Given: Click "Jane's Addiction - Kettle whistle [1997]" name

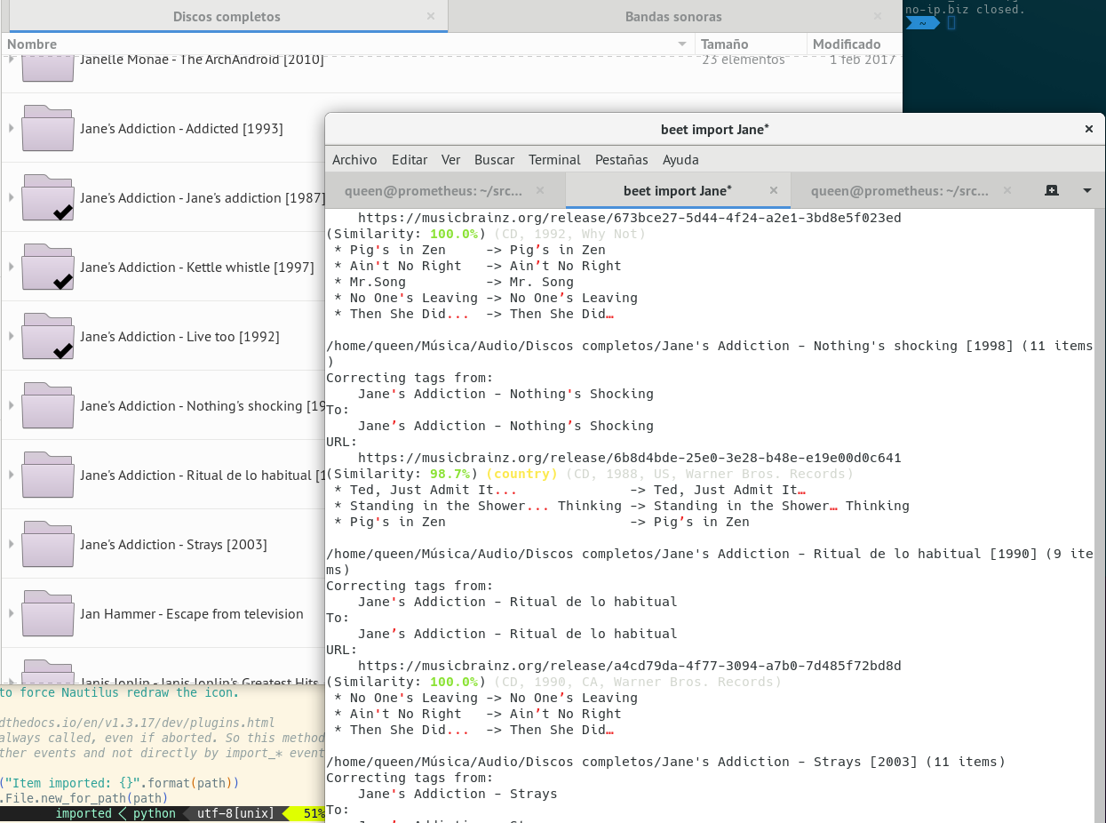Looking at the screenshot, I should (x=196, y=268).
